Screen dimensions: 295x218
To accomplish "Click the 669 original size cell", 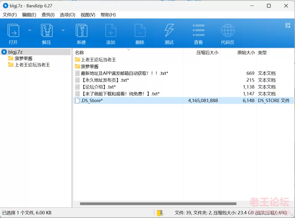I will 250,73.
